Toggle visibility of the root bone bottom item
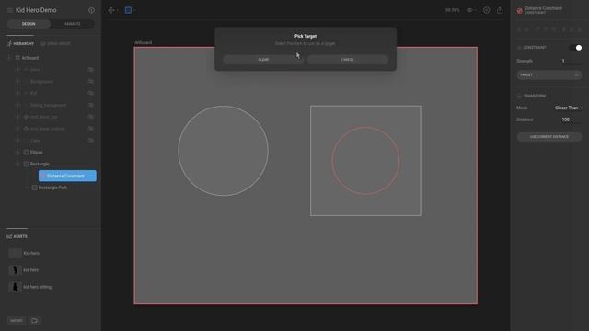Viewport: 589px width, 331px height. pos(90,129)
